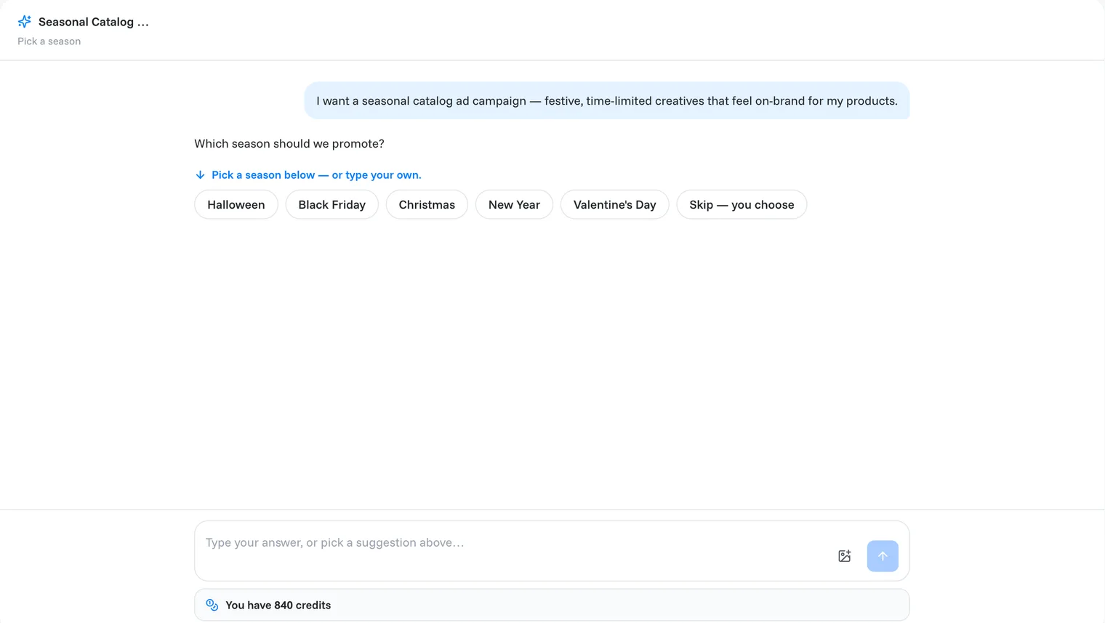The image size is (1105, 623).
Task: Choose the Halloween suggestion
Action: [236, 204]
